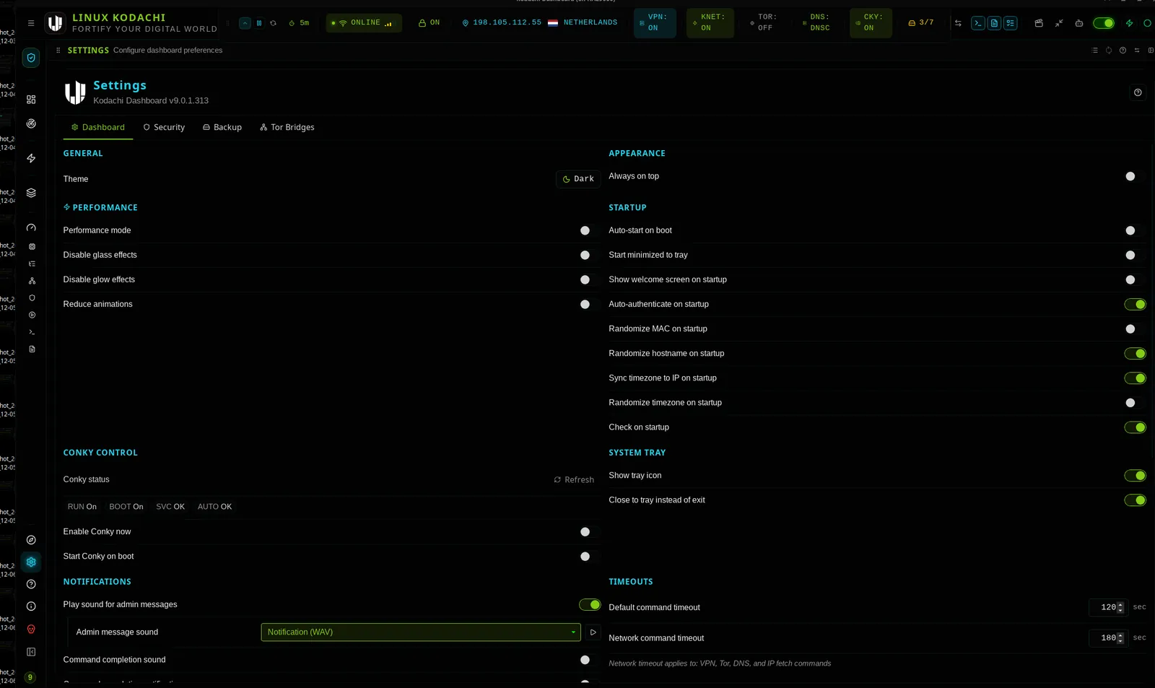Turn off Sync timezone to IP on startup
Image resolution: width=1155 pixels, height=688 pixels.
pyautogui.click(x=1135, y=378)
